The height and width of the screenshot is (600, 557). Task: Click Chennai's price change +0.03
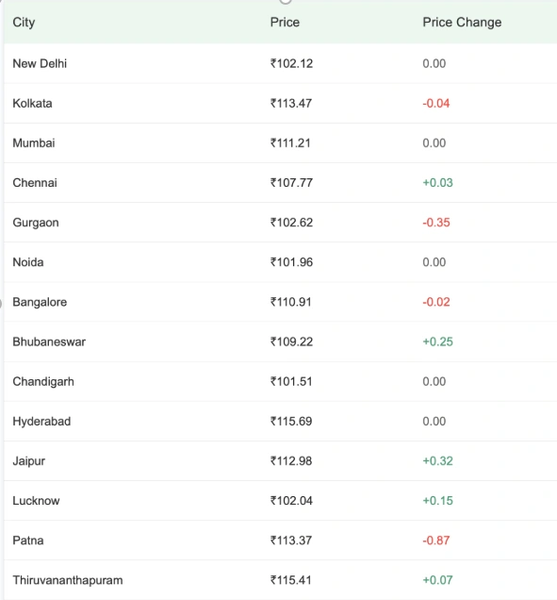(437, 183)
